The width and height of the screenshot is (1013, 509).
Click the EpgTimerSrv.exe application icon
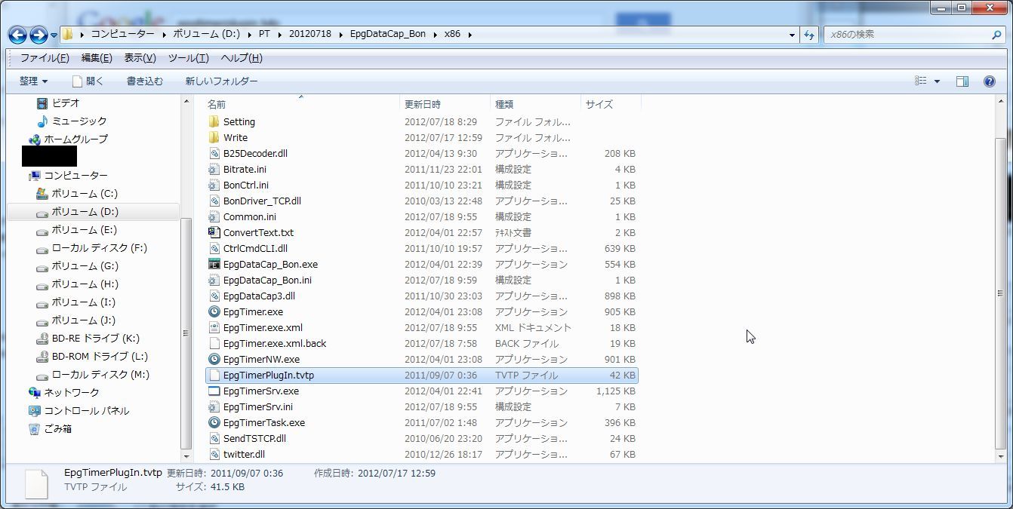pyautogui.click(x=214, y=391)
